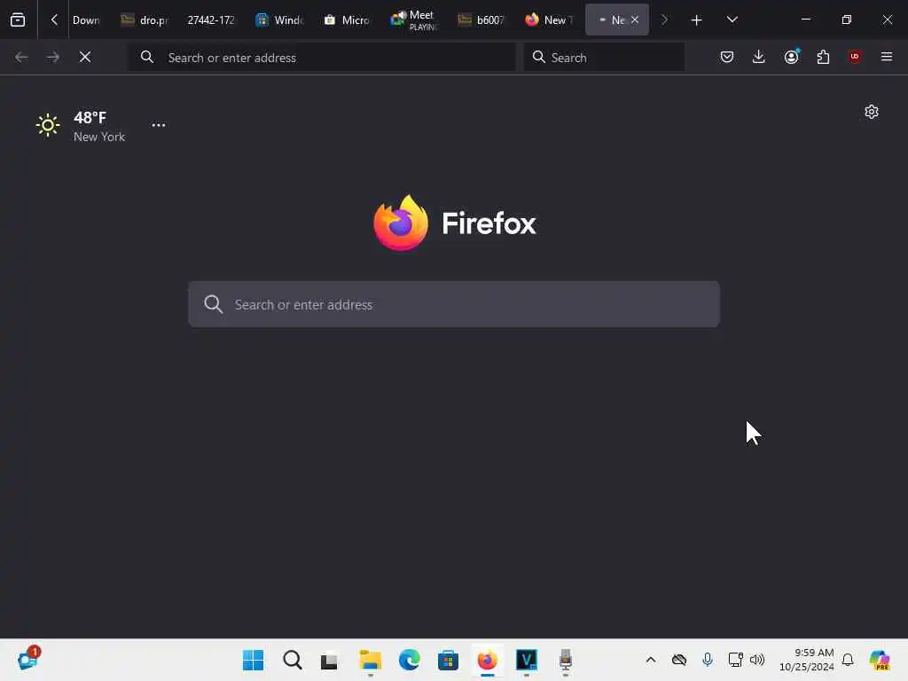Open OneDrive cloud tray icon
The image size is (908, 681).
[x=679, y=660]
